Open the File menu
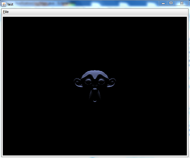 tap(6, 12)
